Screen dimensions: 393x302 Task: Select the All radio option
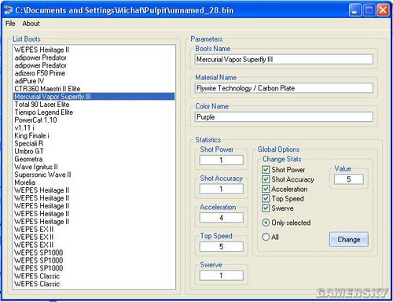point(266,237)
